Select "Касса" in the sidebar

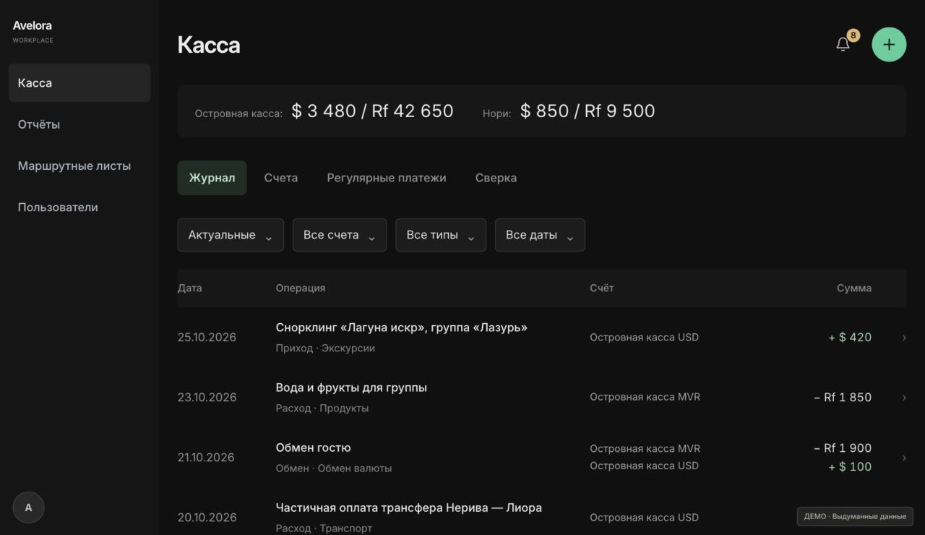point(79,83)
